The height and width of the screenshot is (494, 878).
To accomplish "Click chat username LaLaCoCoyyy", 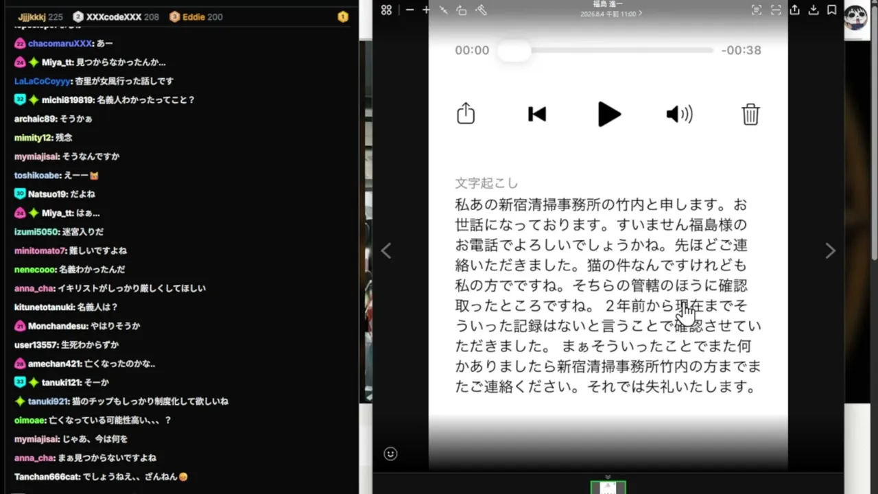I will [43, 81].
